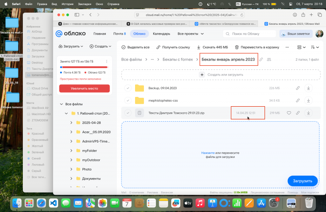Open the Загрузить dropdown in sidebar
This screenshot has width=326, height=212.
pyautogui.click(x=71, y=47)
